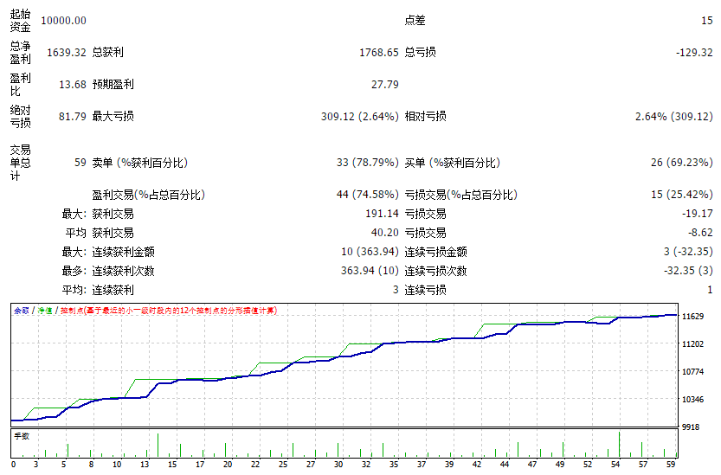
Task: Click the 卖单 (%获利百分比) label
Action: pyautogui.click(x=140, y=163)
